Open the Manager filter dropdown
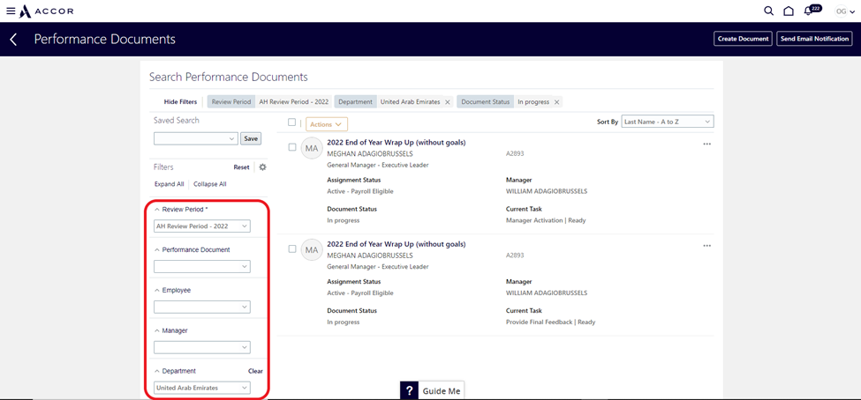The width and height of the screenshot is (861, 400). click(x=202, y=347)
